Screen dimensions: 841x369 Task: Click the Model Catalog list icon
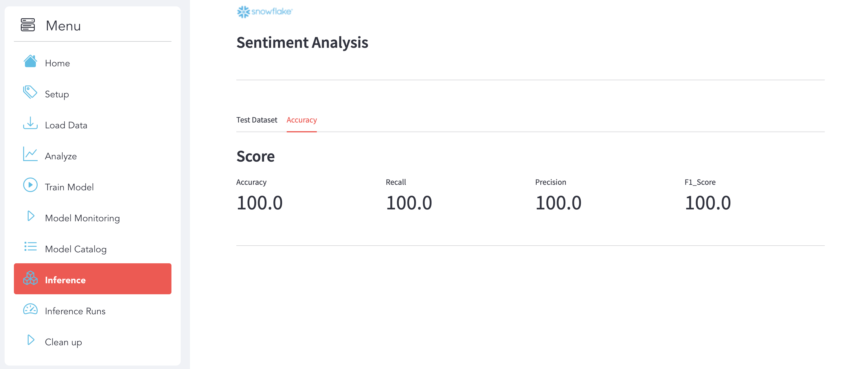pos(30,247)
